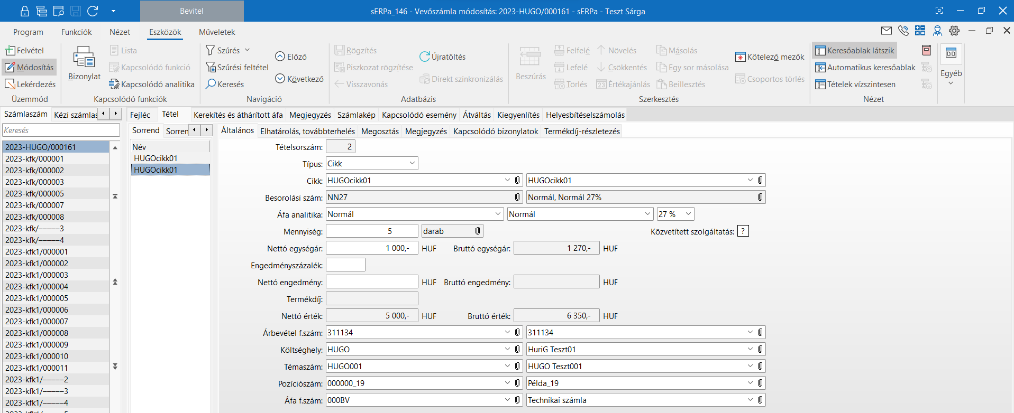
Task: Open the Műveletek menu
Action: 216,32
